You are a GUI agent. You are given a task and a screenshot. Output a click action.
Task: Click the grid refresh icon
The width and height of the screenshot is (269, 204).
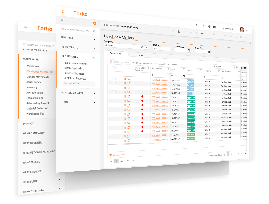pyautogui.click(x=245, y=68)
